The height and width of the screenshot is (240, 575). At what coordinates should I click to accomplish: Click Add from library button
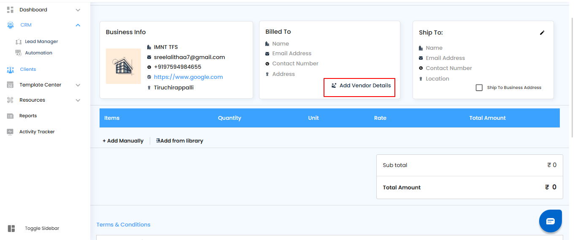(180, 141)
